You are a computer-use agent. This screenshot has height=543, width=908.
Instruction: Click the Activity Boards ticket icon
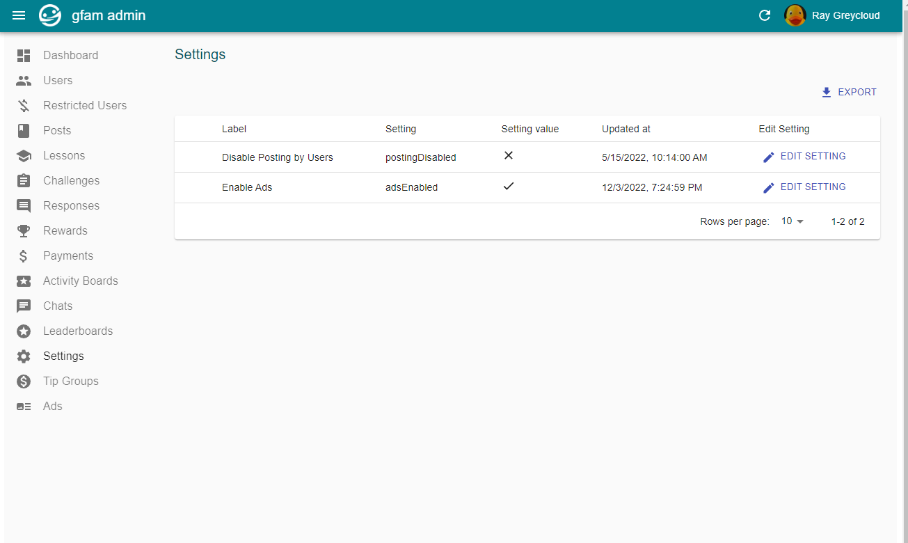point(24,281)
